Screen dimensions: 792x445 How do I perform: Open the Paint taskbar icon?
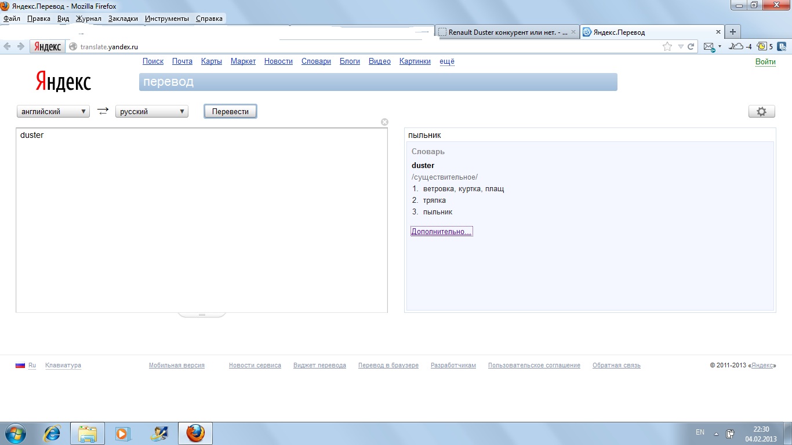coord(158,433)
